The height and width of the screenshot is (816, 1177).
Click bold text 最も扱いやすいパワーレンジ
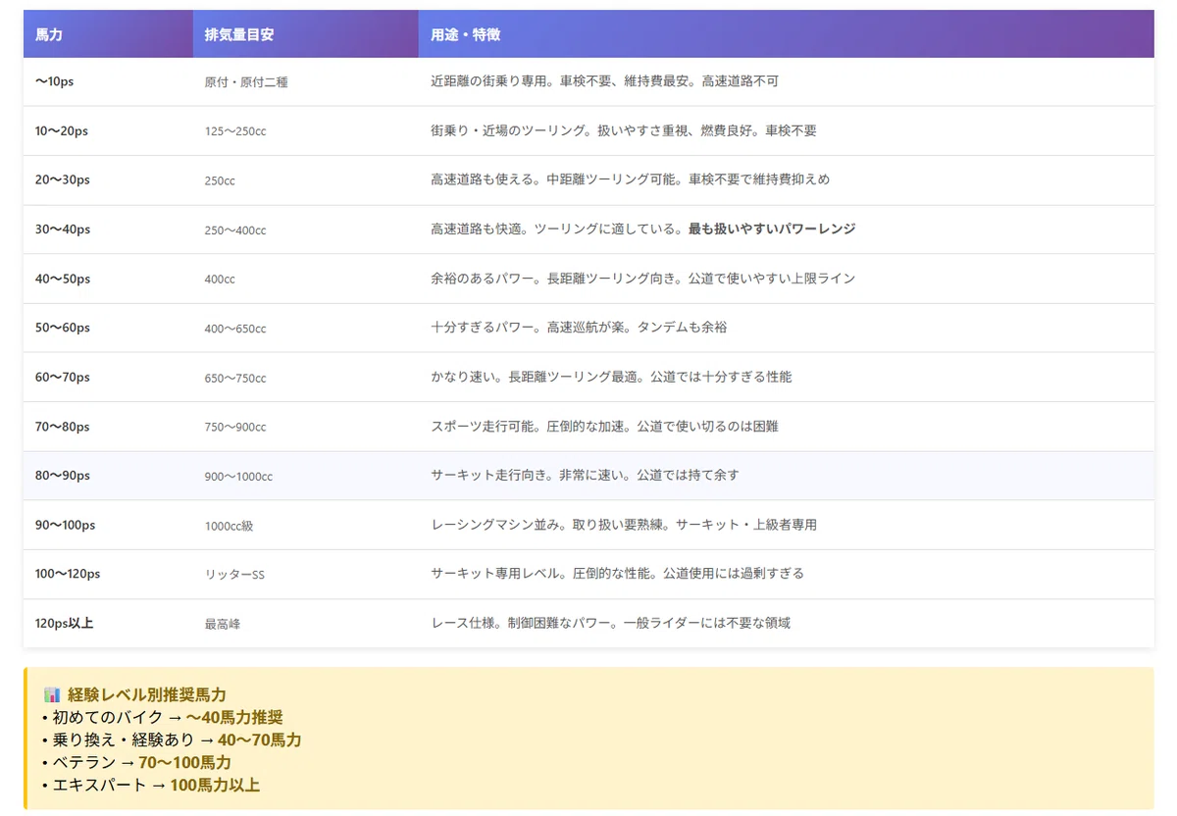point(772,229)
